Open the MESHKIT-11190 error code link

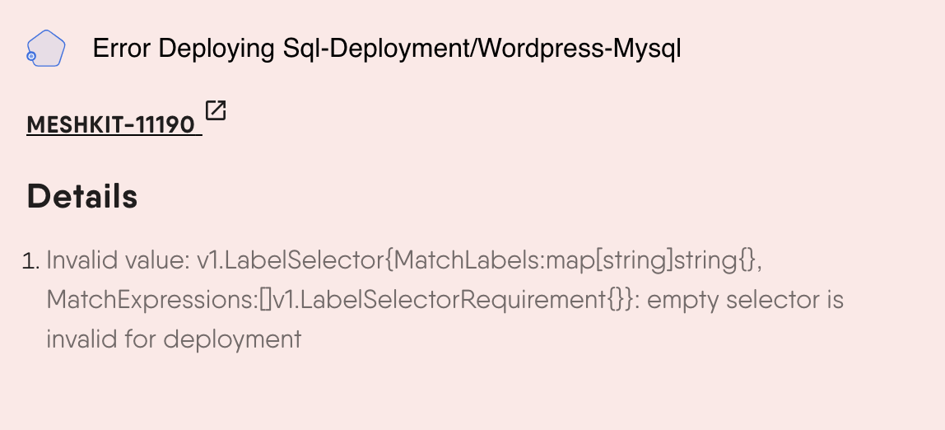pyautogui.click(x=112, y=124)
